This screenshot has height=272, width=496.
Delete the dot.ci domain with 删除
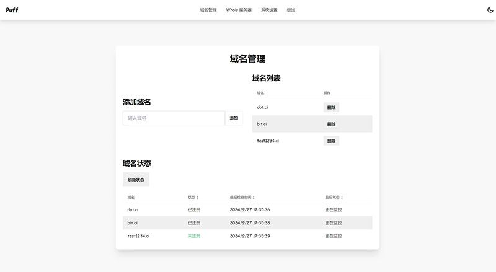(331, 107)
